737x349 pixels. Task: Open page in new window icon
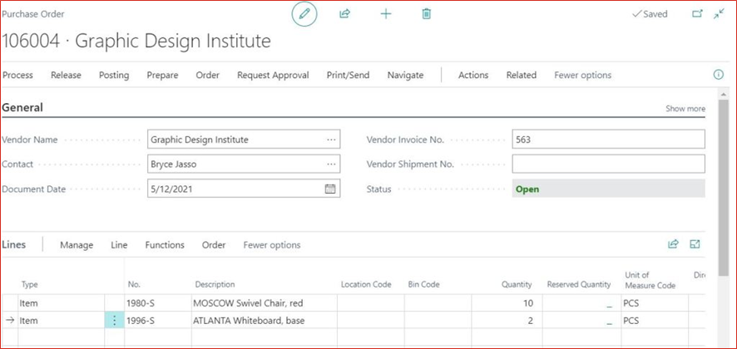(x=697, y=14)
